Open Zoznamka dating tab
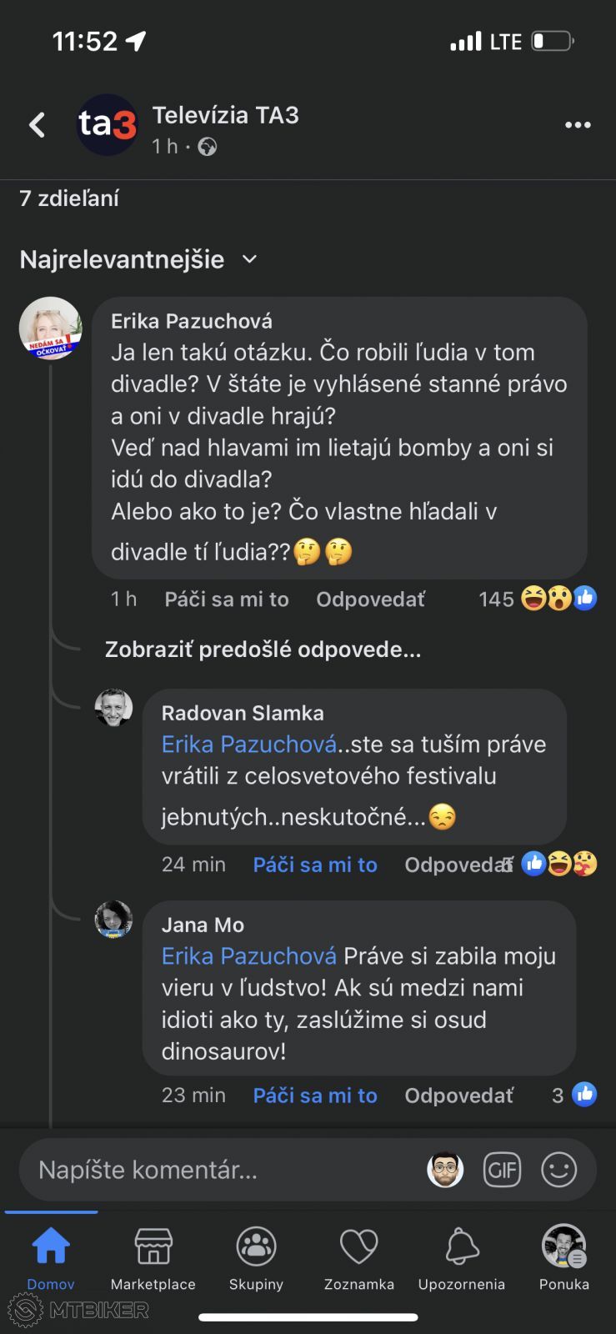The height and width of the screenshot is (1334, 616). tap(359, 1258)
